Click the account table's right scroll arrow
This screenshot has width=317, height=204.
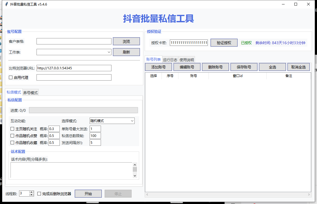click(309, 195)
